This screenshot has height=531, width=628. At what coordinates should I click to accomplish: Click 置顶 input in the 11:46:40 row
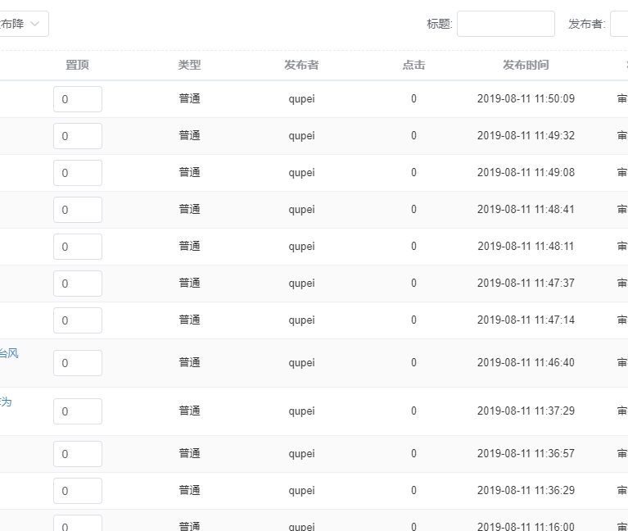pyautogui.click(x=78, y=363)
